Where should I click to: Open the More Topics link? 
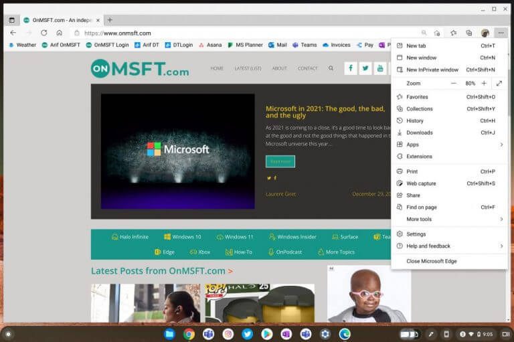click(337, 252)
